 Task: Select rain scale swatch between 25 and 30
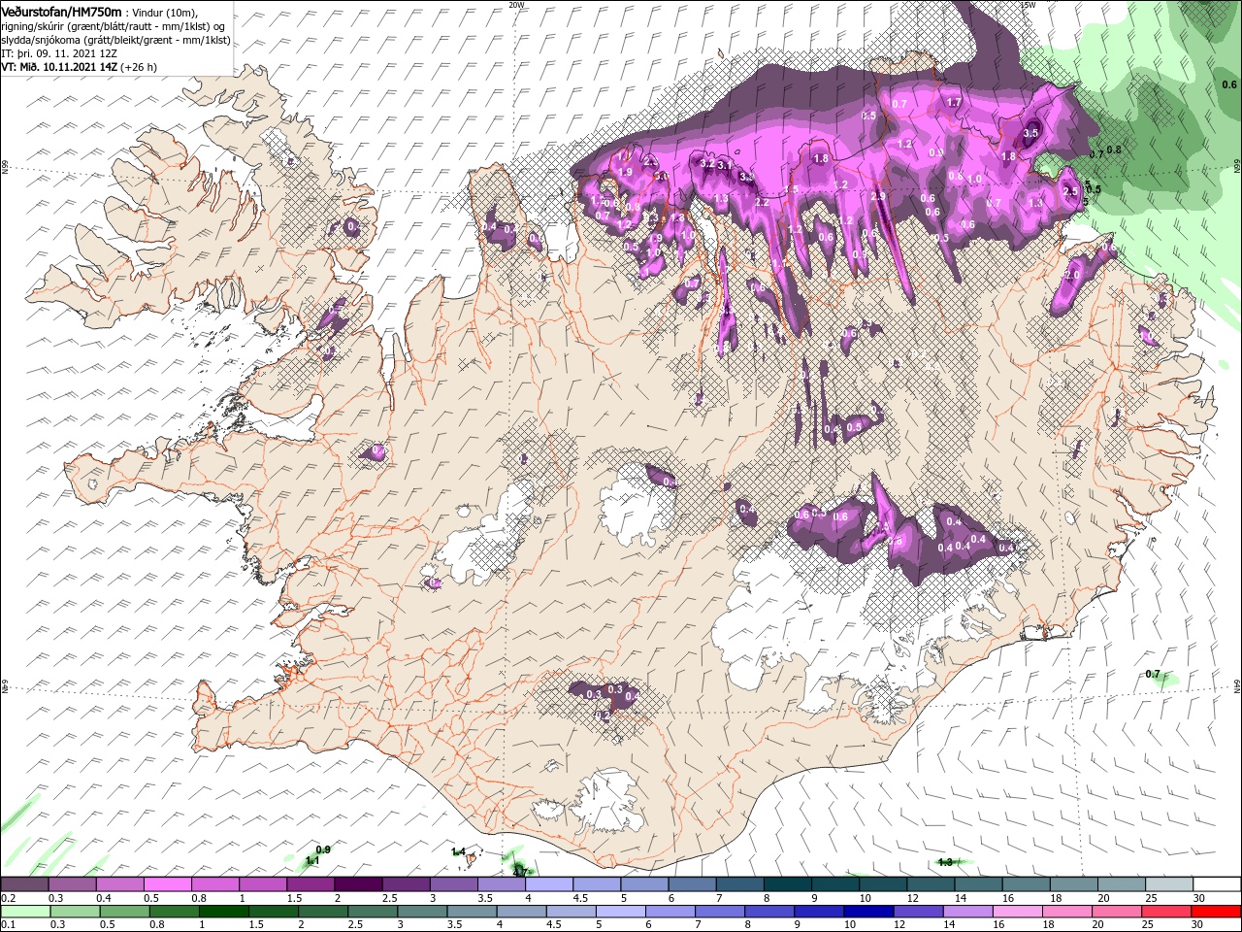click(1164, 912)
